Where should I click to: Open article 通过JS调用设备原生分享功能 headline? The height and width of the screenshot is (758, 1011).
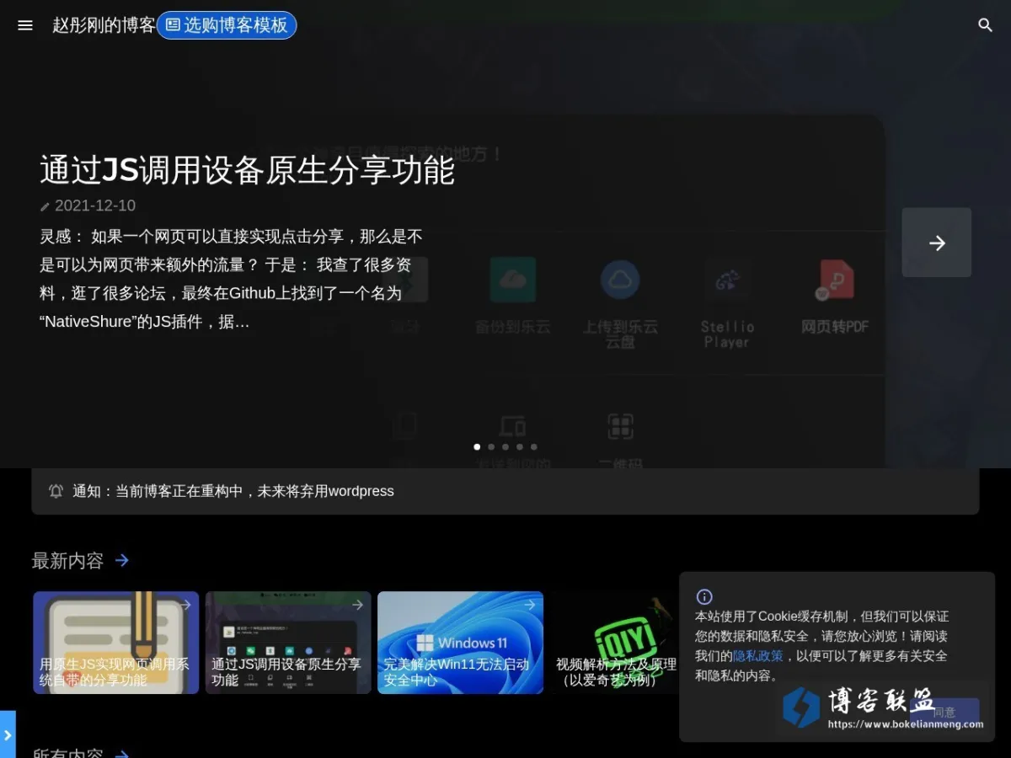tap(247, 170)
